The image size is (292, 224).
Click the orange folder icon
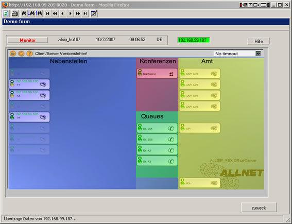[x=13, y=54]
